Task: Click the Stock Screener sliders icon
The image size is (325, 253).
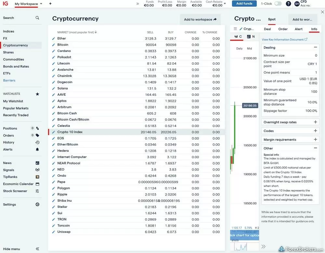Action: point(37,191)
